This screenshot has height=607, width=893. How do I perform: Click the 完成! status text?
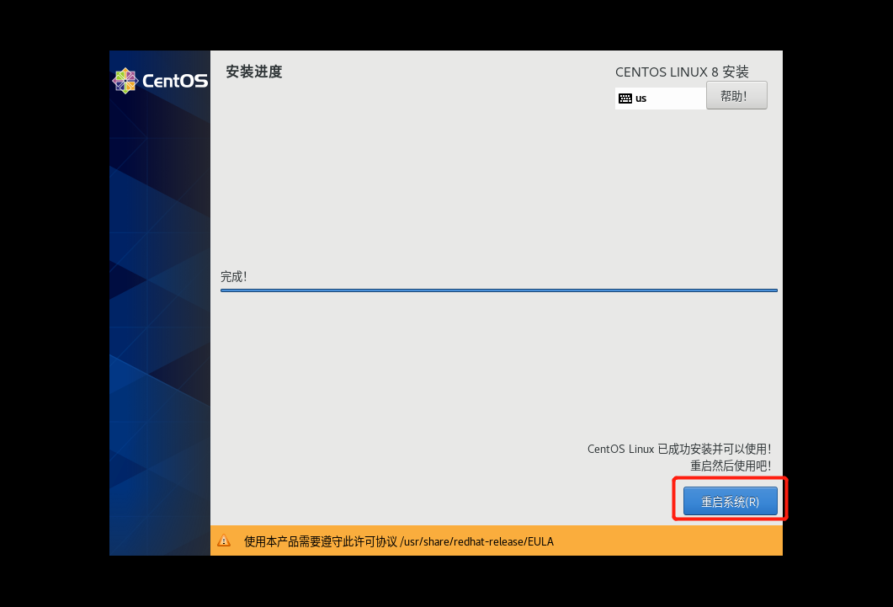coord(233,277)
